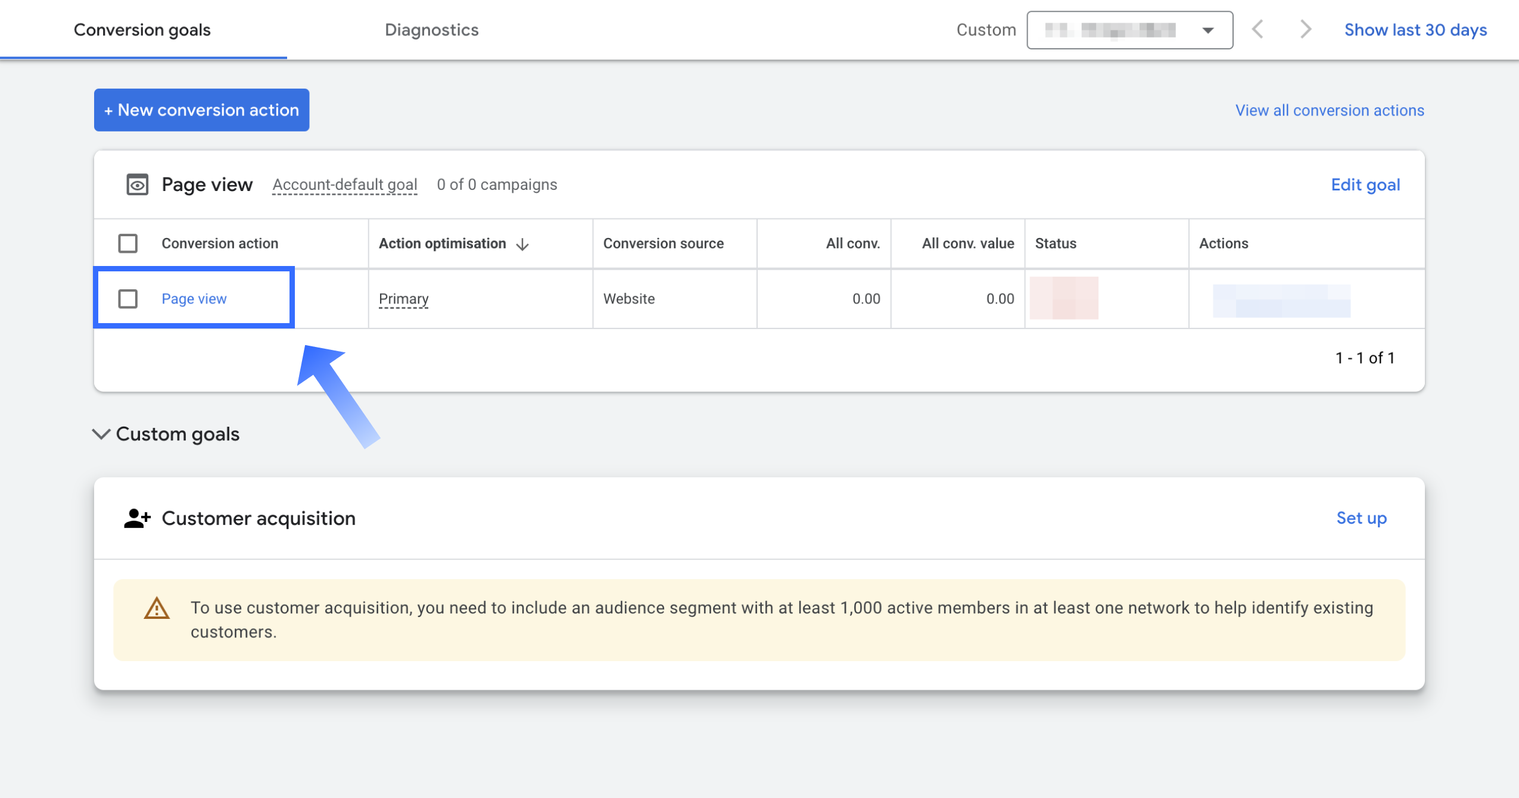Click the Customer acquisition person-plus icon
The height and width of the screenshot is (798, 1519).
click(x=137, y=518)
